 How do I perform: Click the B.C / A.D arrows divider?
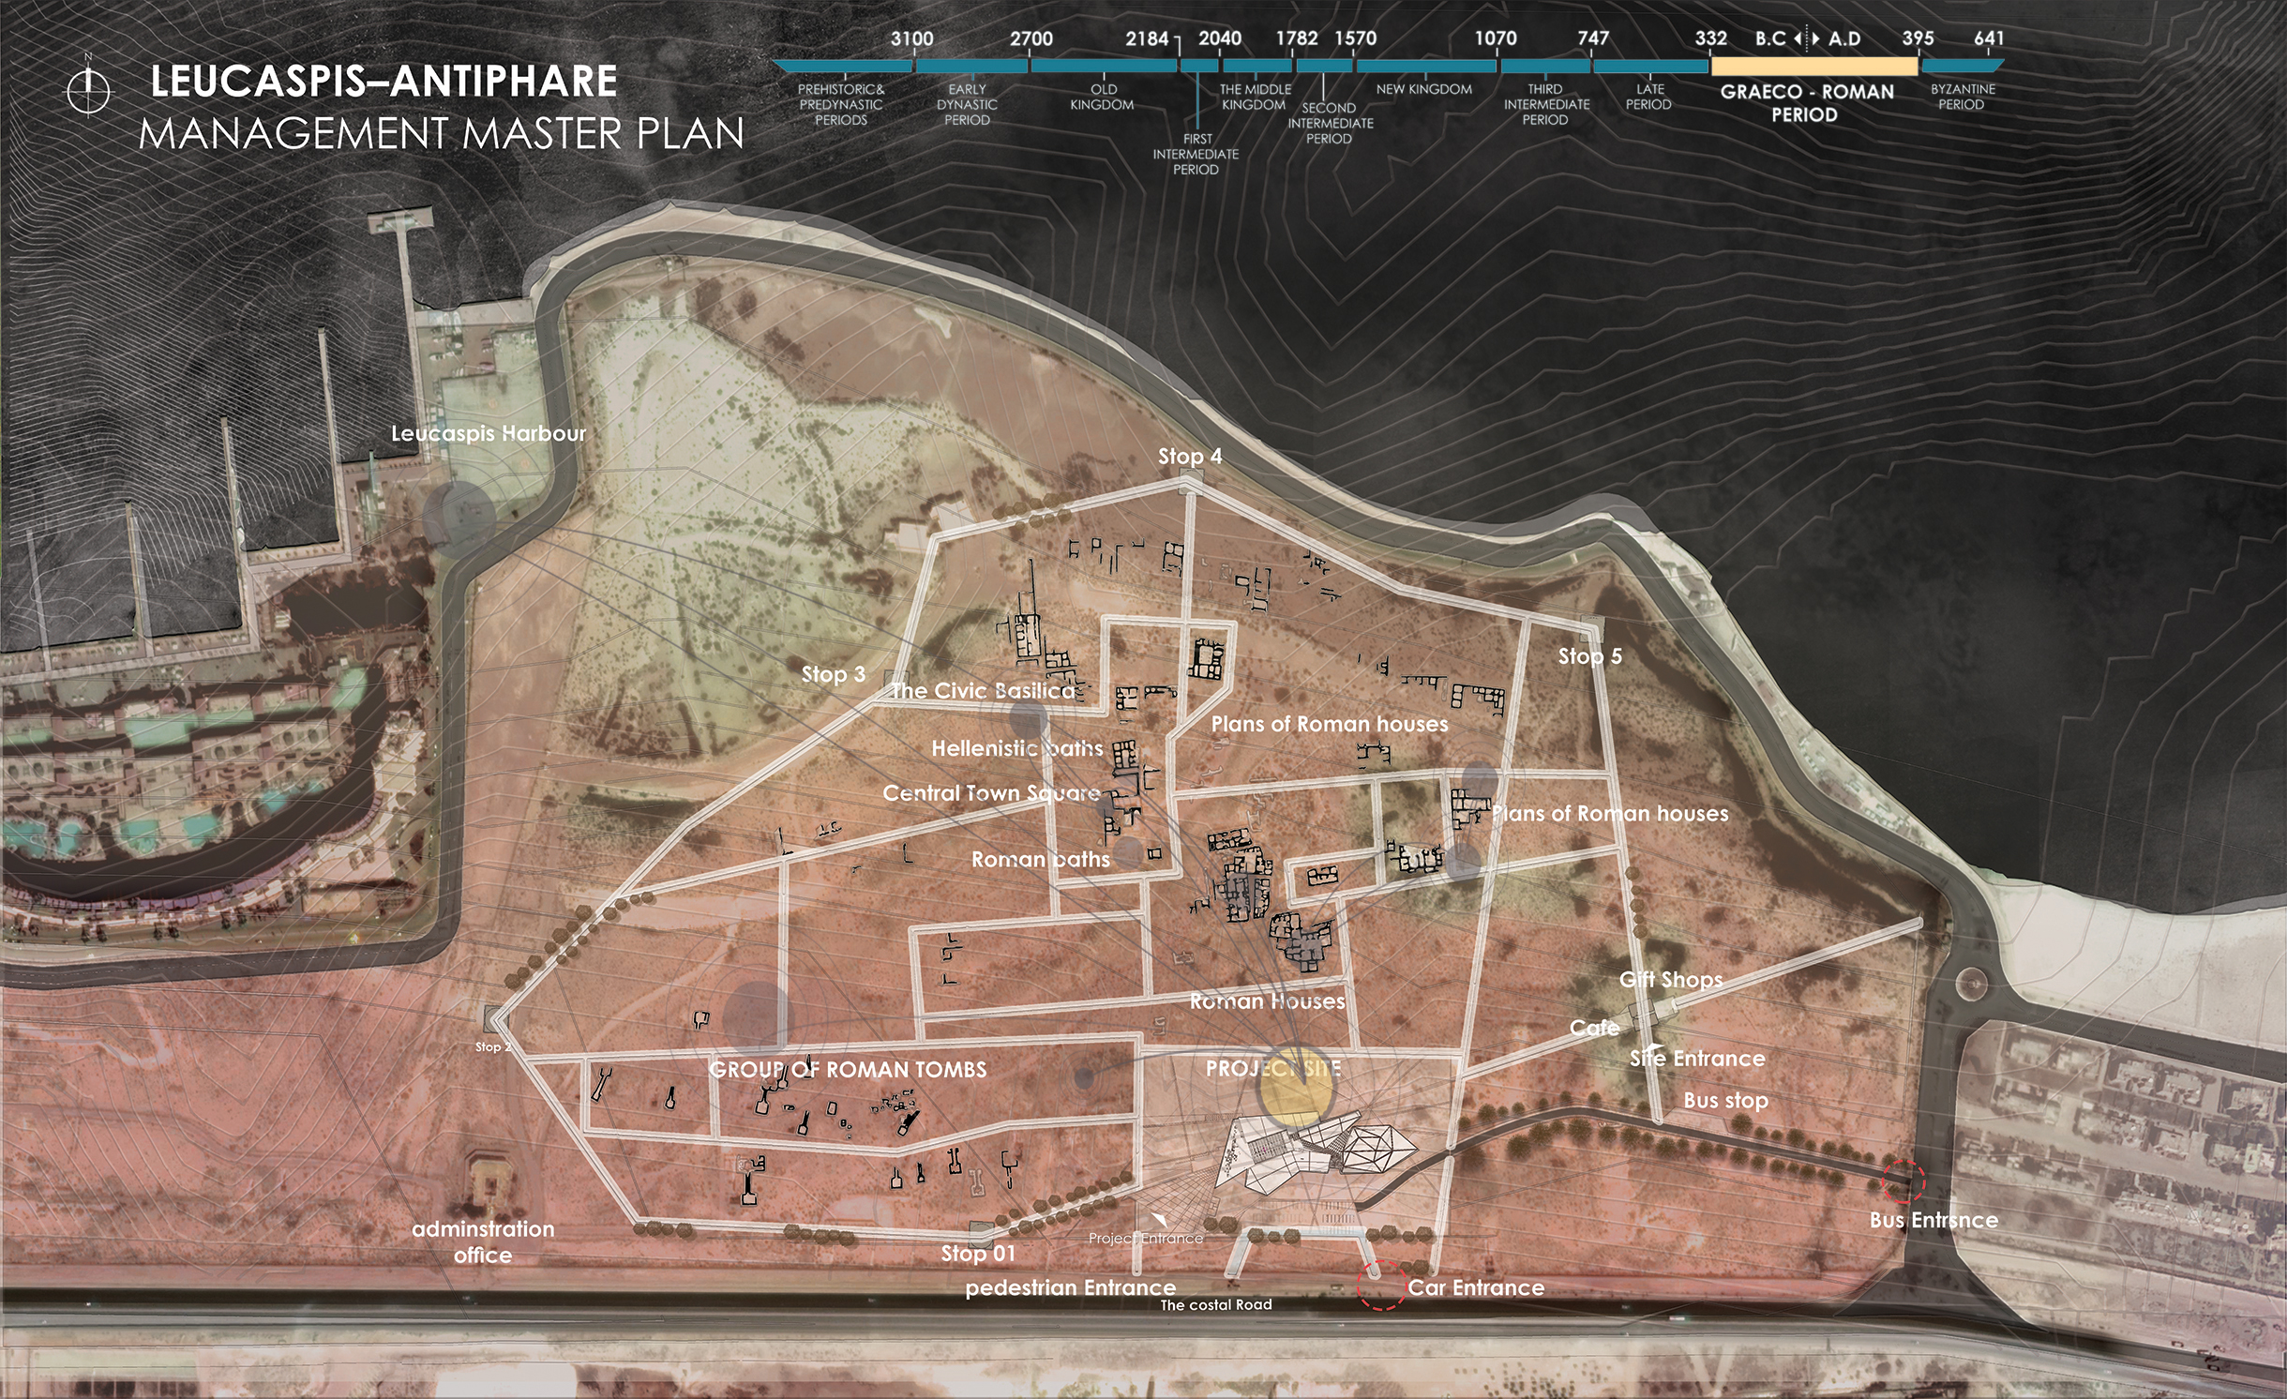tap(1806, 38)
